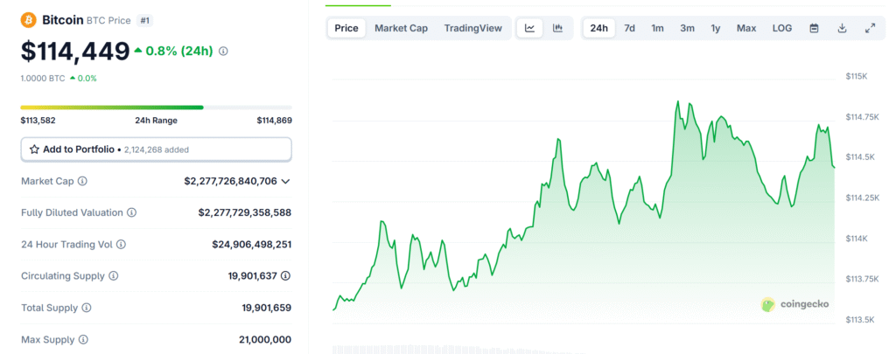Image resolution: width=896 pixels, height=354 pixels.
Task: Open the calendar date range picker
Action: (814, 28)
